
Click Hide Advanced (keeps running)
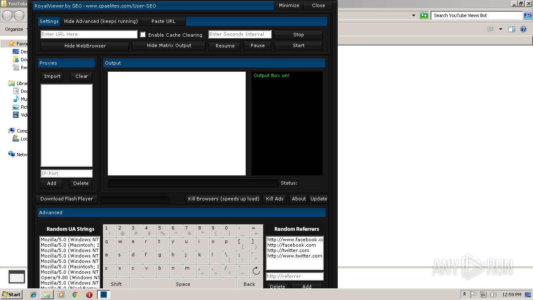[101, 21]
